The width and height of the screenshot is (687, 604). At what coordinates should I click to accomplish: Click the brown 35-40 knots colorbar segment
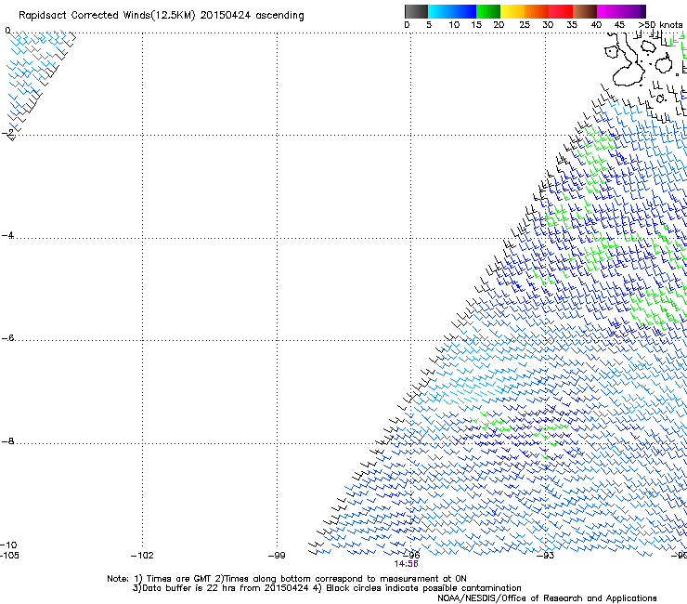click(585, 11)
